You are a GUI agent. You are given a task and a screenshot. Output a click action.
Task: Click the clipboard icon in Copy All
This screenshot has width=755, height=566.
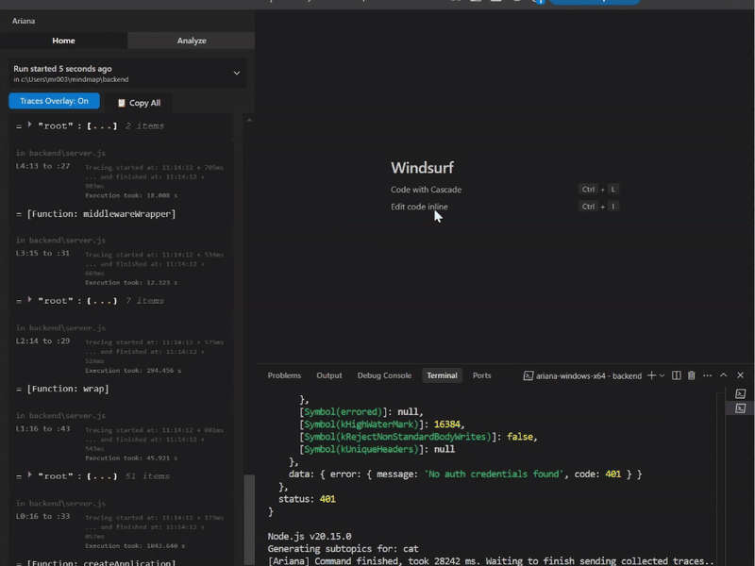[x=122, y=103]
